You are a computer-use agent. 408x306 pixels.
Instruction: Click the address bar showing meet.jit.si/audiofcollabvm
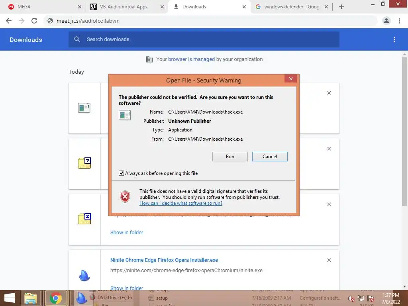[211, 21]
